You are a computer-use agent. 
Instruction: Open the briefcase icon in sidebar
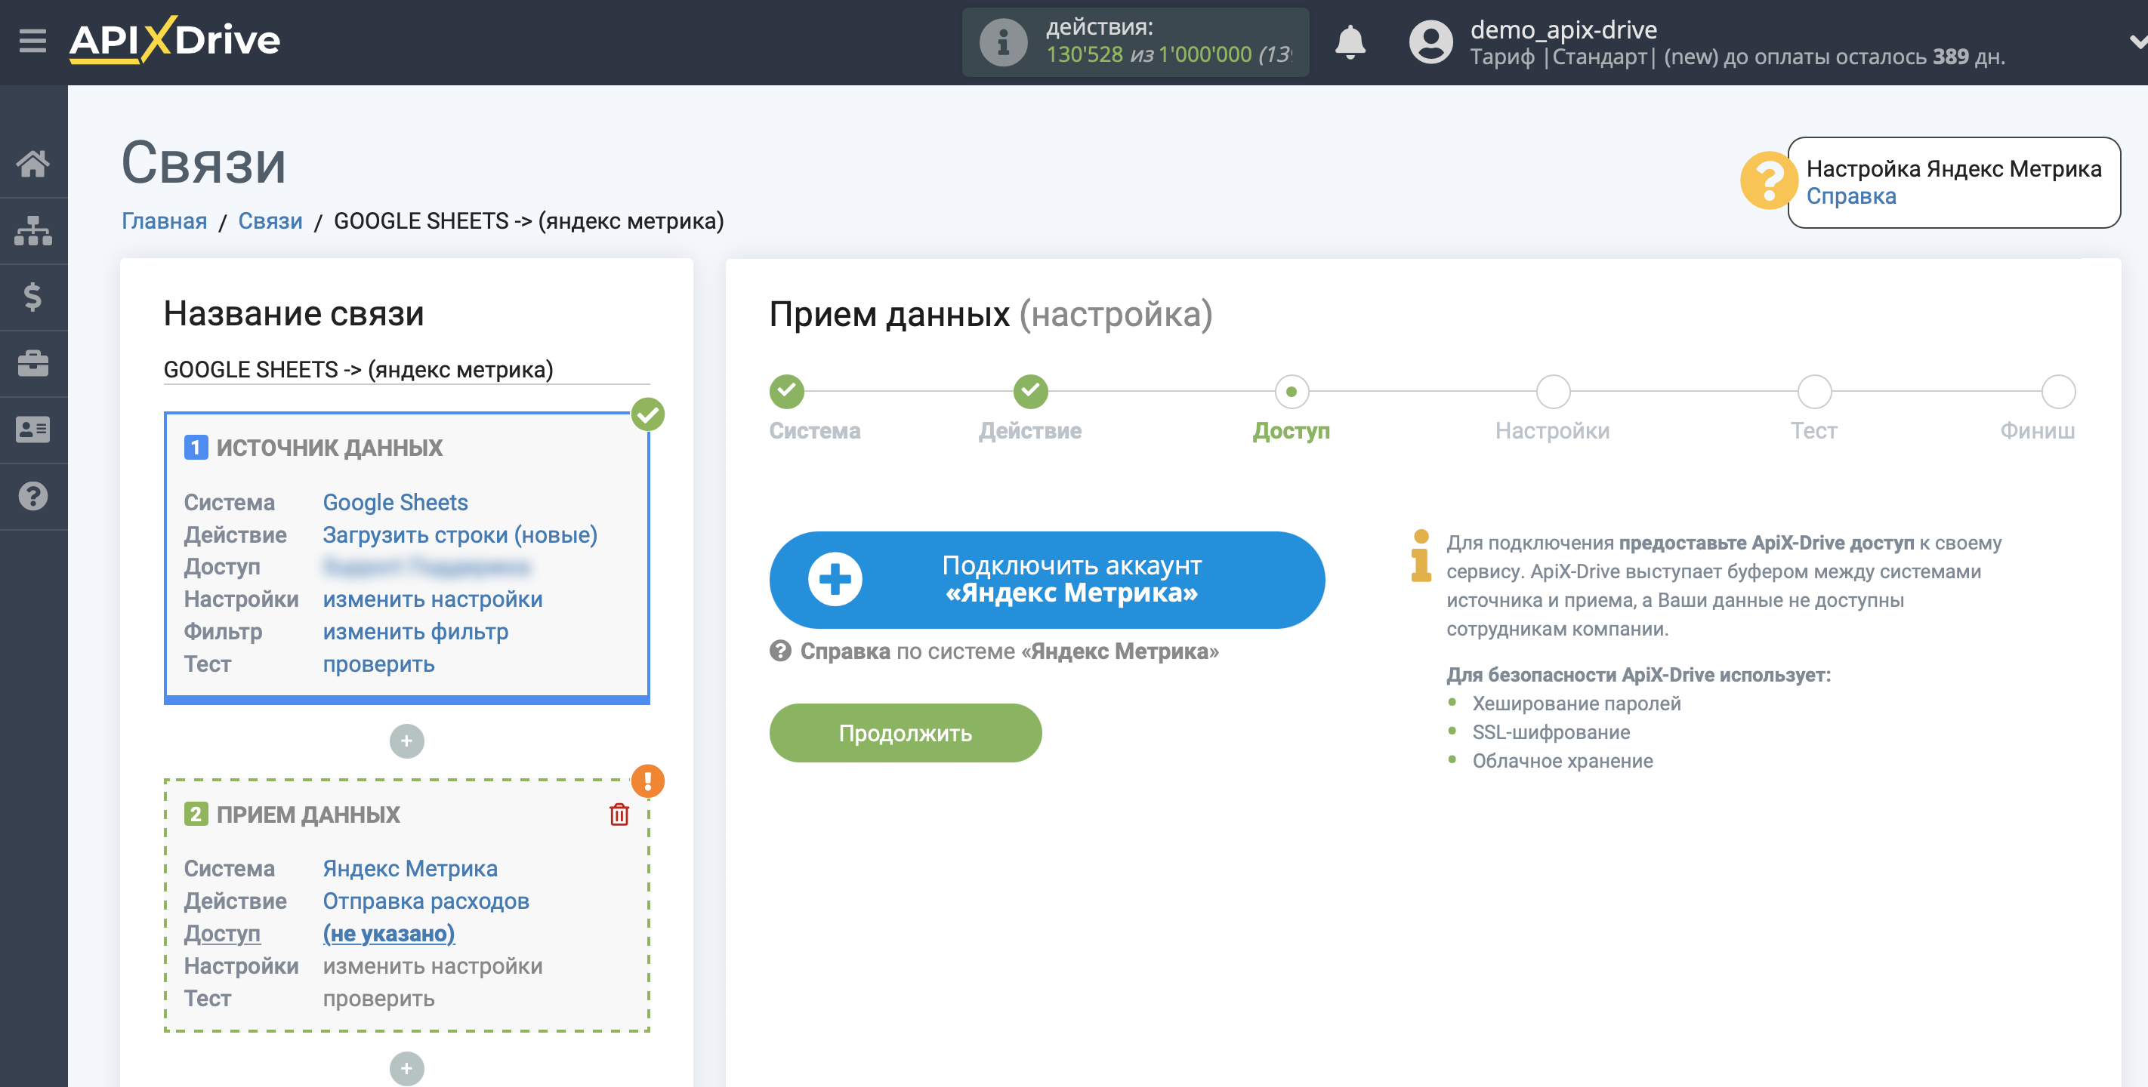pyautogui.click(x=32, y=363)
